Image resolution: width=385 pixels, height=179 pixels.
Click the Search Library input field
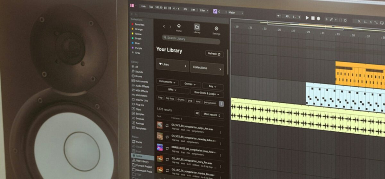click(x=191, y=39)
